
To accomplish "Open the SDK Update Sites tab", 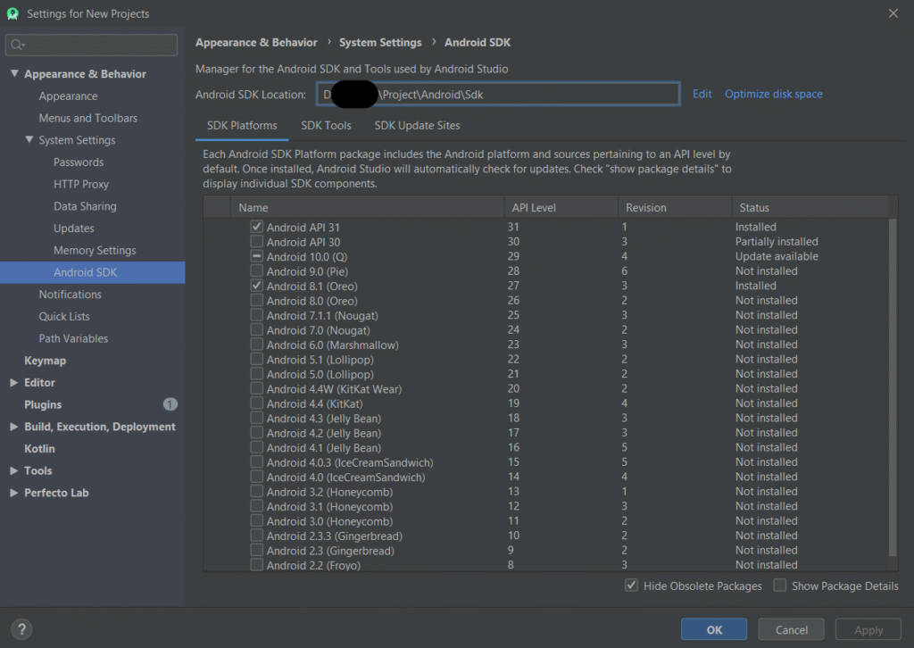I will click(417, 126).
